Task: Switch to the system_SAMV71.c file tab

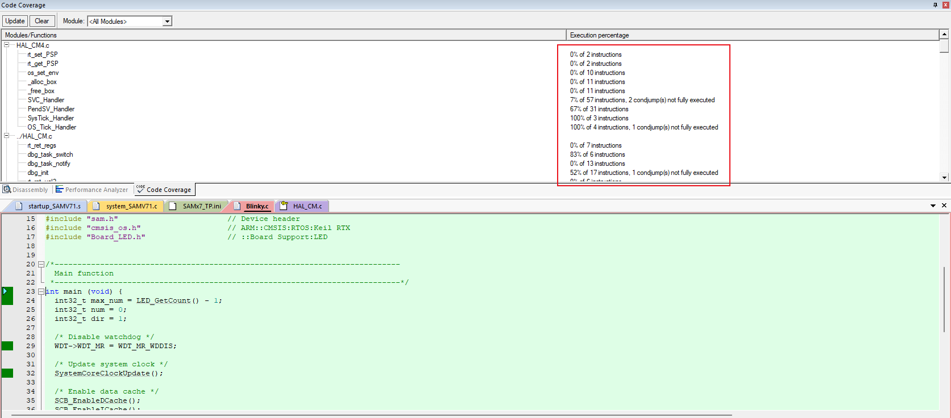Action: 131,206
